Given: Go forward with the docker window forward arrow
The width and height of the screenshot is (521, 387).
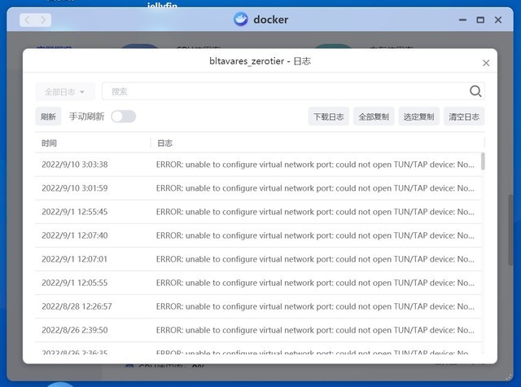Looking at the screenshot, I should [x=43, y=20].
